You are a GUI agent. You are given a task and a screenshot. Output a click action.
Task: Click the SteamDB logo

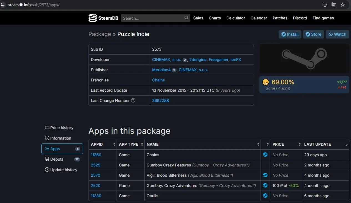click(x=103, y=18)
